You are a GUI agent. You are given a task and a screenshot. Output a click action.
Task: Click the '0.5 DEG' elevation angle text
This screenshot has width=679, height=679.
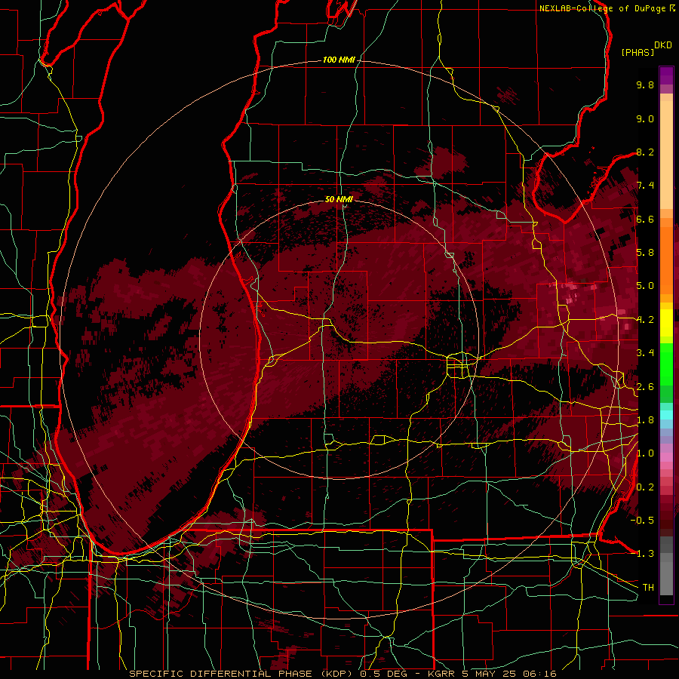point(386,674)
